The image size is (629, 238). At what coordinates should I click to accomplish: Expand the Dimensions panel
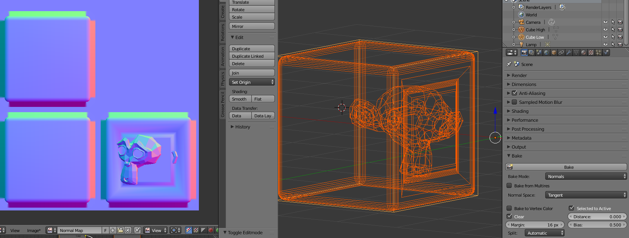coord(524,85)
